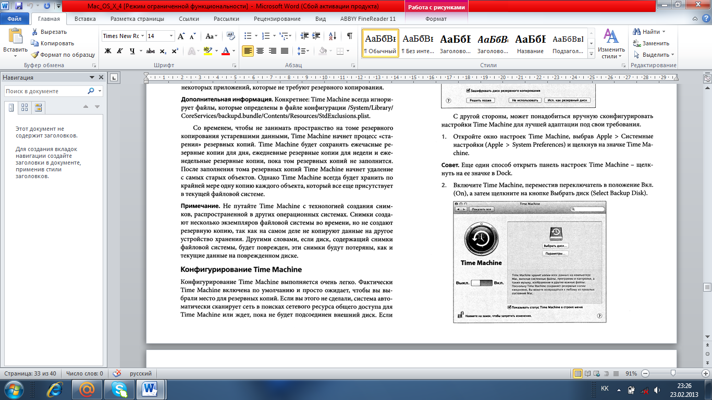Screen dimensions: 712x400
Task: Click the 91% zoom level button
Action: 631,373
